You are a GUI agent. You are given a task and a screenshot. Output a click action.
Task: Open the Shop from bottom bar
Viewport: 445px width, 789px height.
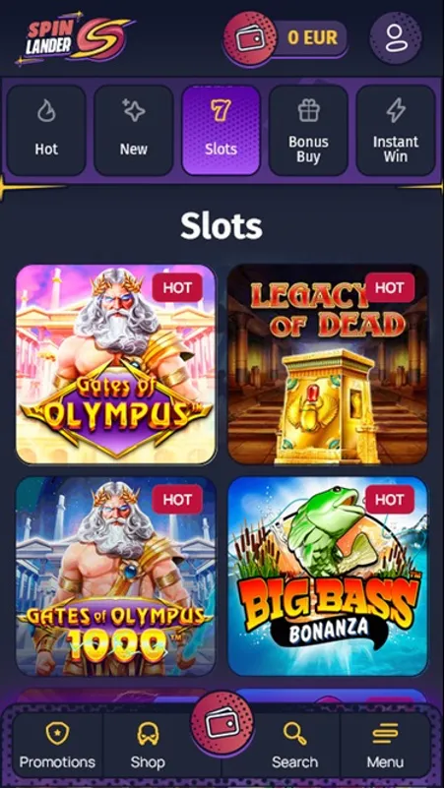click(x=148, y=747)
